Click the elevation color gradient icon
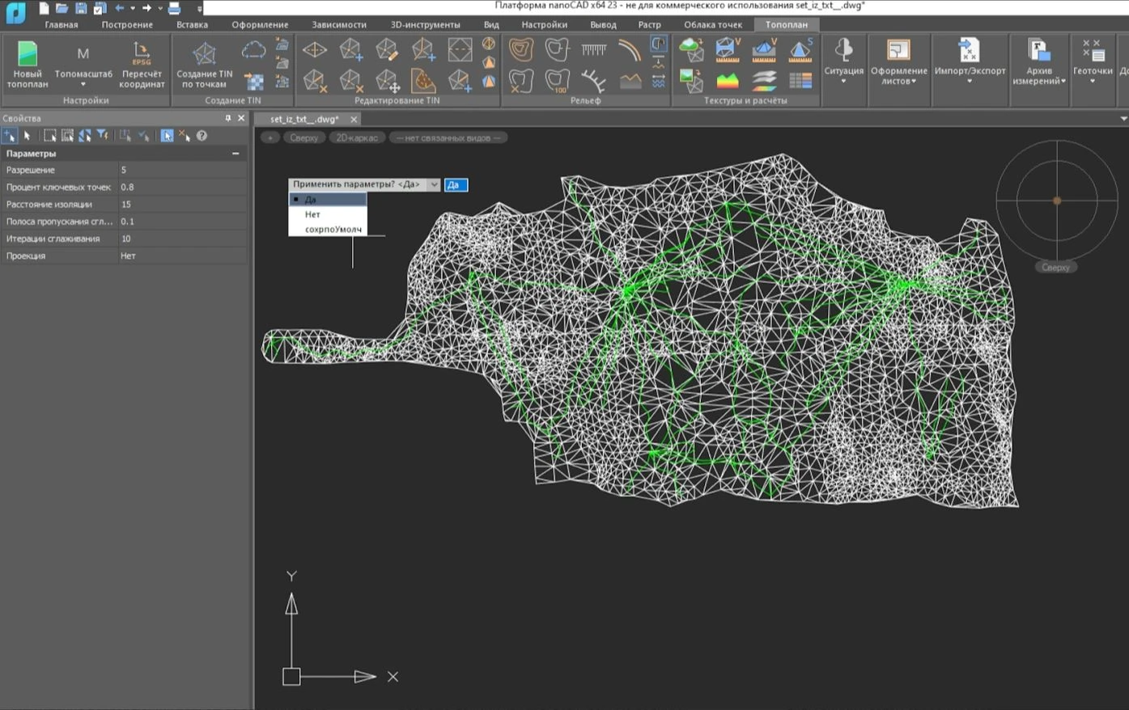Viewport: 1129px width, 710px height. pos(728,81)
